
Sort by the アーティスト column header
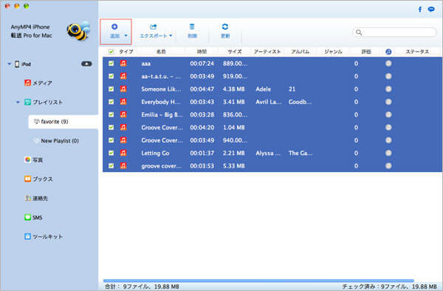click(x=267, y=52)
